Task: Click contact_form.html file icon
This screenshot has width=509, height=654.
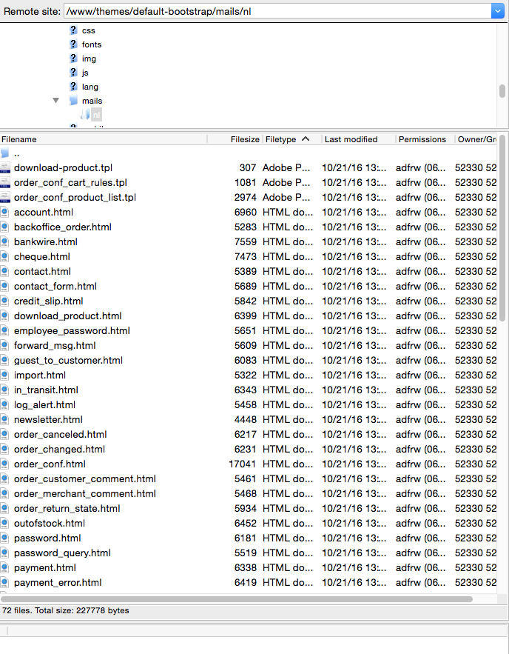Action: click(4, 287)
